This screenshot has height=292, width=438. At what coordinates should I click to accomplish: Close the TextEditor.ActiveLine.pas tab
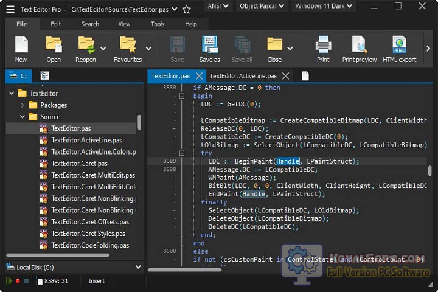(x=286, y=76)
